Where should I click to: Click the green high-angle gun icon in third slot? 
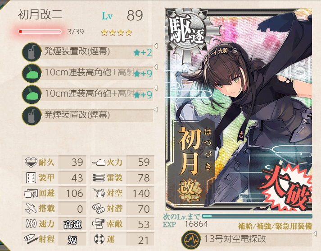32,95
